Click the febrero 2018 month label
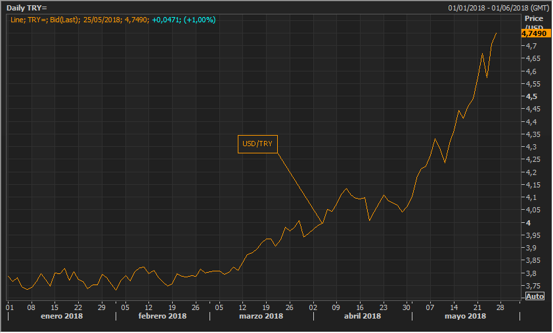The image size is (553, 333). pos(163,316)
